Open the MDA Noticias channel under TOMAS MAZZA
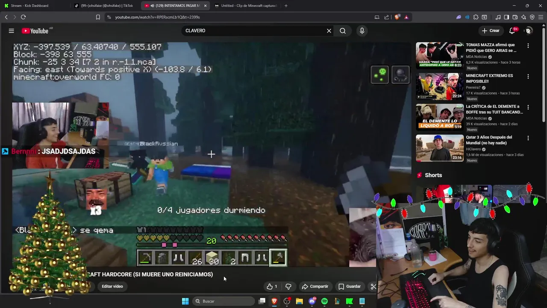The width and height of the screenshot is (547, 308). (x=476, y=57)
